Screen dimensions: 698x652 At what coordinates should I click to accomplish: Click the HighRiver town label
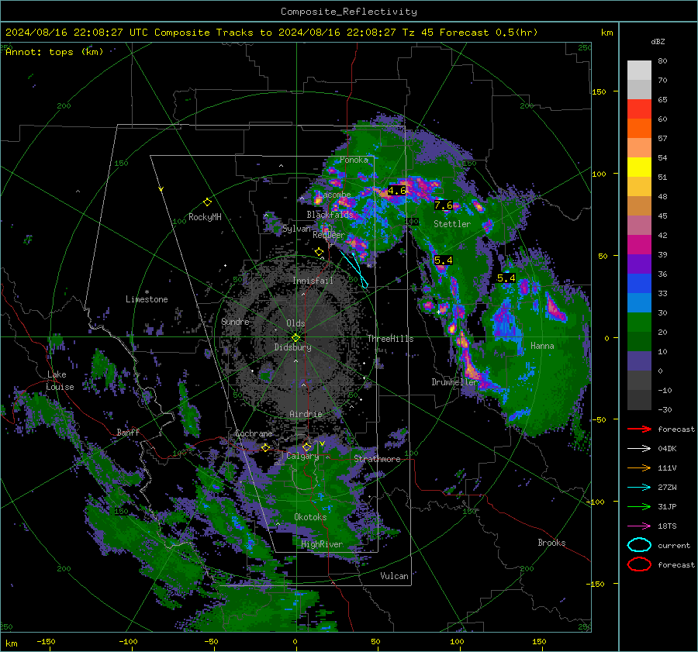pos(322,544)
